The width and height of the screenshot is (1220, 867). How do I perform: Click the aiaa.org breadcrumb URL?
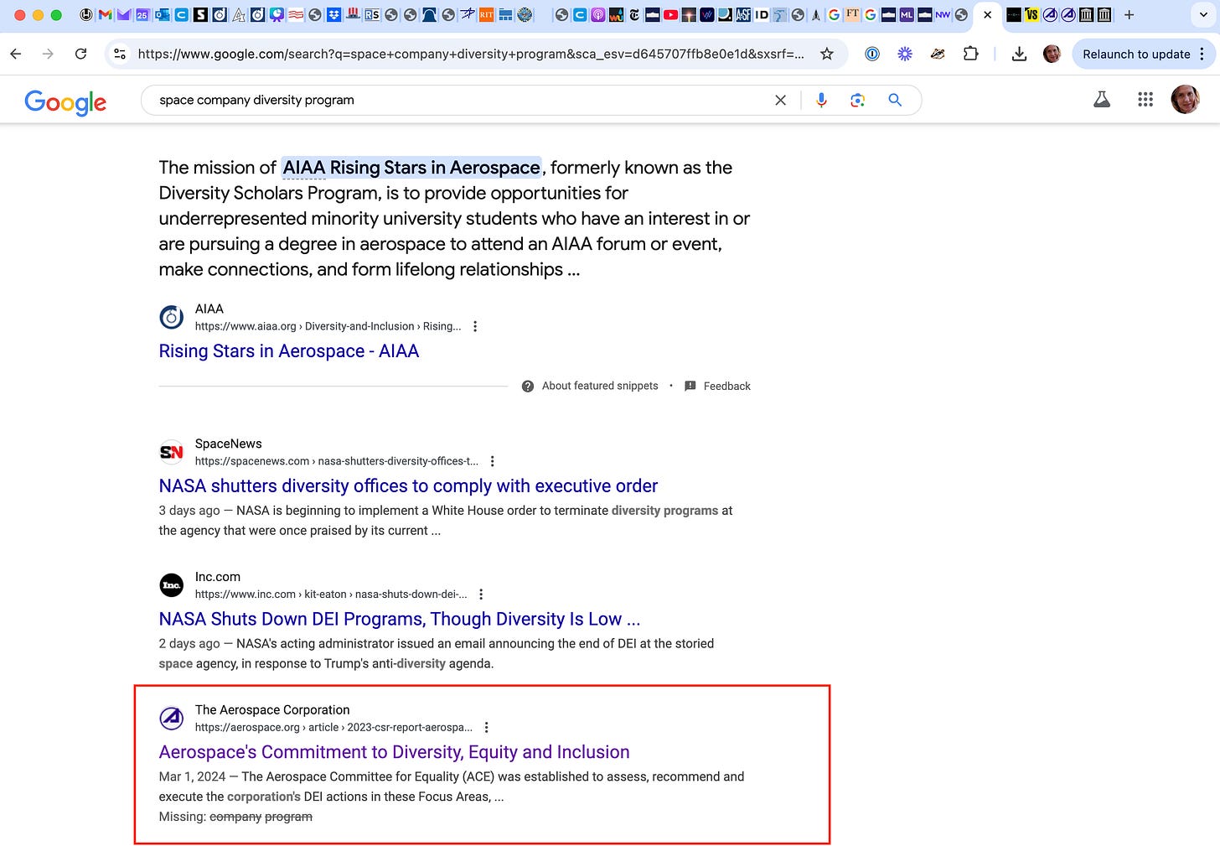[328, 326]
